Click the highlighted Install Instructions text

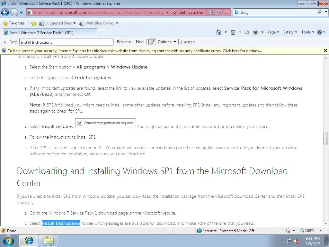(61, 223)
